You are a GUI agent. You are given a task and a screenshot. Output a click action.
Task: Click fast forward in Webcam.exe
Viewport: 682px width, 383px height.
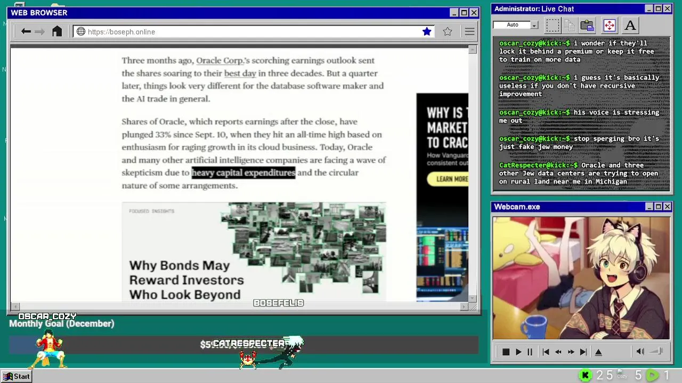[571, 352]
